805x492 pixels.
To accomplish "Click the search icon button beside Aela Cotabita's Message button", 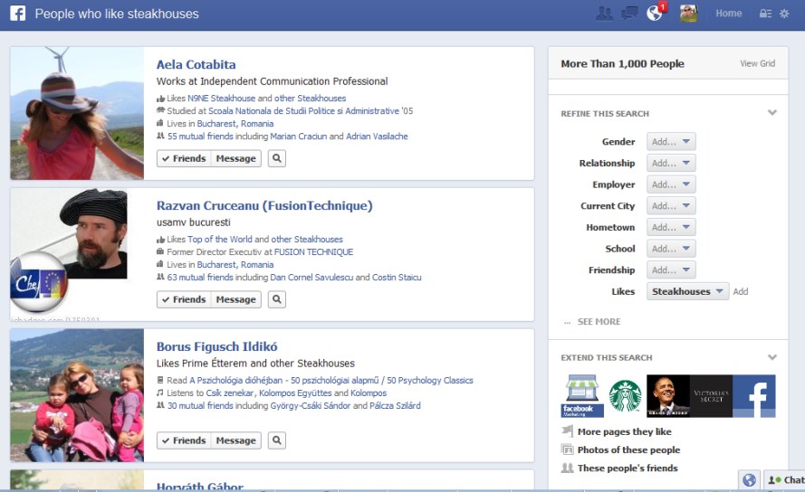I will (x=277, y=158).
